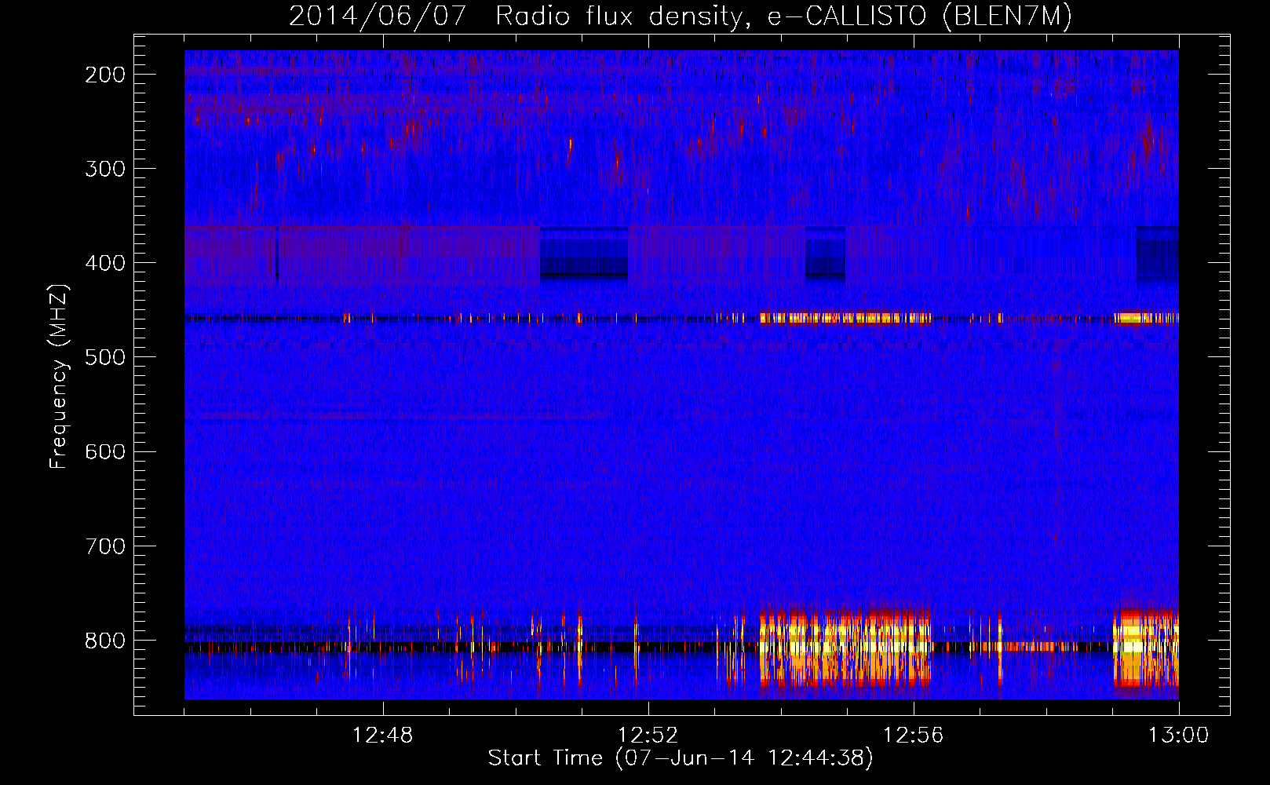Click the Frequency (MHZ) axis label
The image size is (1270, 785).
[x=59, y=377]
